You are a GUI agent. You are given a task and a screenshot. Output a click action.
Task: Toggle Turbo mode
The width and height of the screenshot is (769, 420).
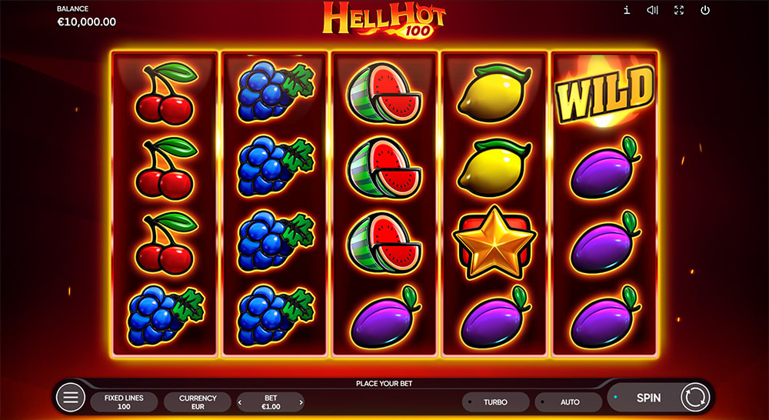click(x=495, y=402)
